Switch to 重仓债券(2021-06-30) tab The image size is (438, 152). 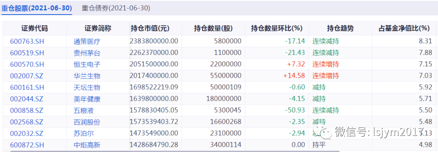116,8
